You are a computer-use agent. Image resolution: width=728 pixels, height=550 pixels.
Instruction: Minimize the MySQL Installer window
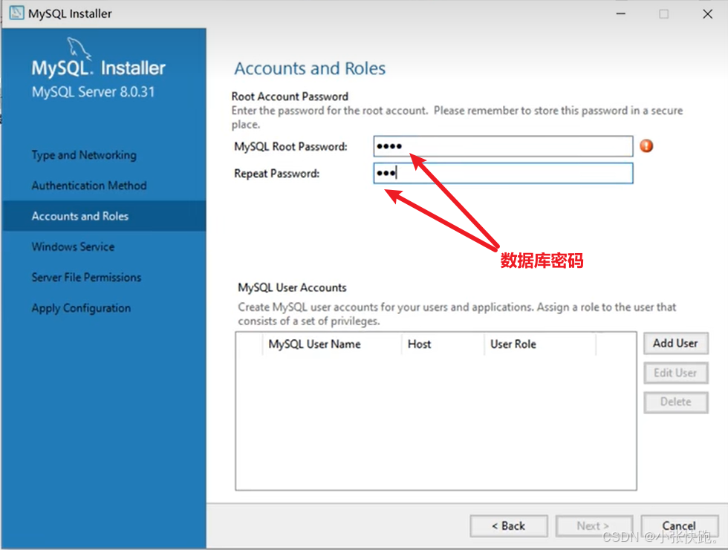point(621,13)
